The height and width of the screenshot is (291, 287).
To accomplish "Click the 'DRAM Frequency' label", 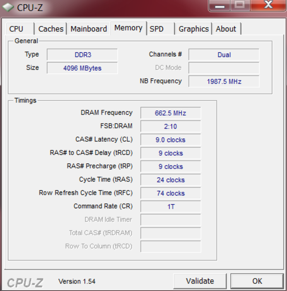I will pos(106,113).
